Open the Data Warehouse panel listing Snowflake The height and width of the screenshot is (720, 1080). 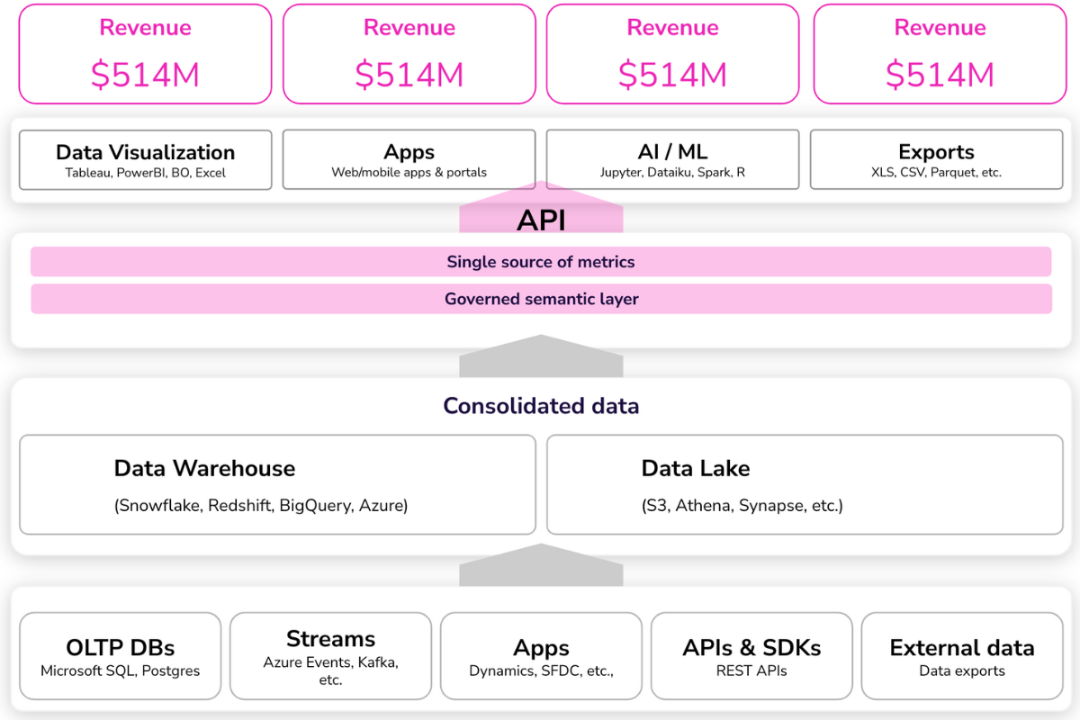277,484
